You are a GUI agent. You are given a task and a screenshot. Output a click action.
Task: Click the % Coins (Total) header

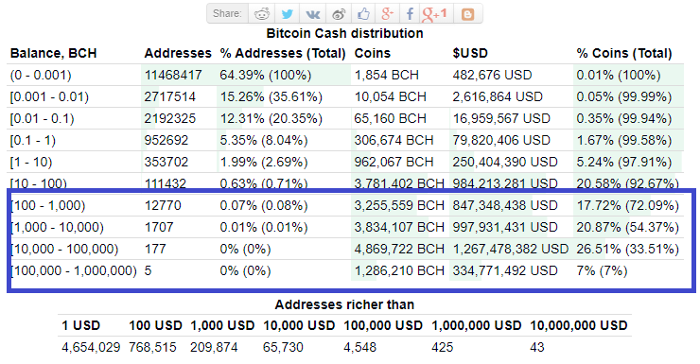pyautogui.click(x=624, y=53)
